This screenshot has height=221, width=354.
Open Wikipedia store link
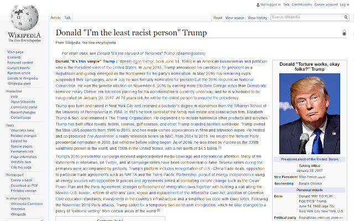click(19, 83)
